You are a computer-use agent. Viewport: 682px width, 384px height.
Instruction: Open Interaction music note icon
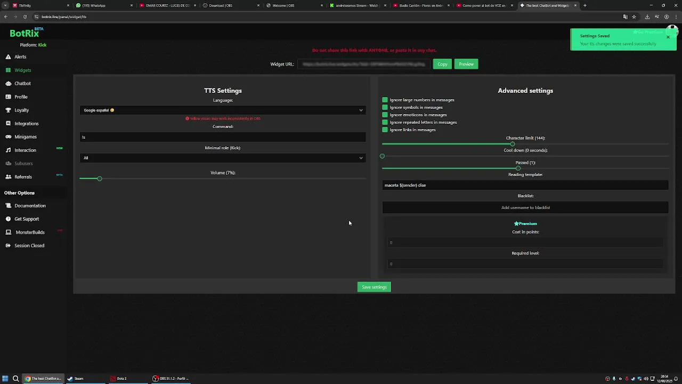[x=9, y=150]
